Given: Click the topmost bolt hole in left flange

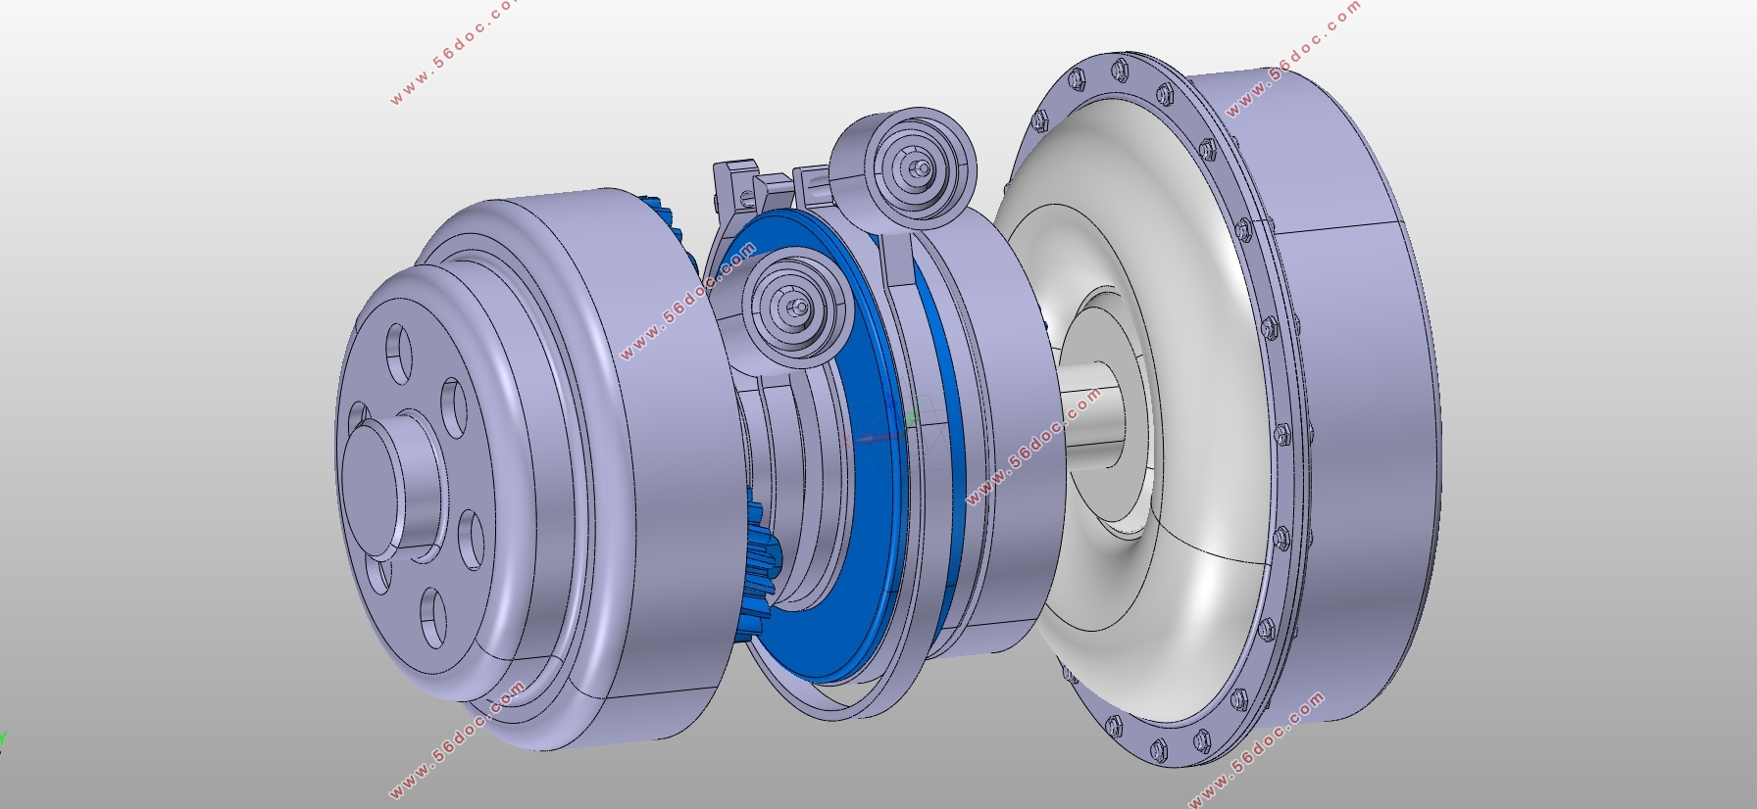Looking at the screenshot, I should coord(399,355).
